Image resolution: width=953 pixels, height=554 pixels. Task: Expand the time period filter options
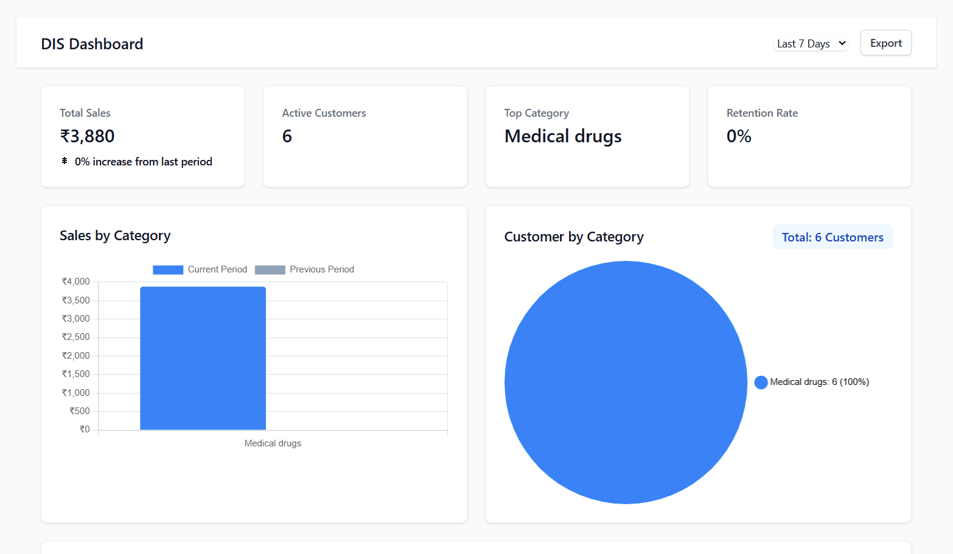click(810, 43)
